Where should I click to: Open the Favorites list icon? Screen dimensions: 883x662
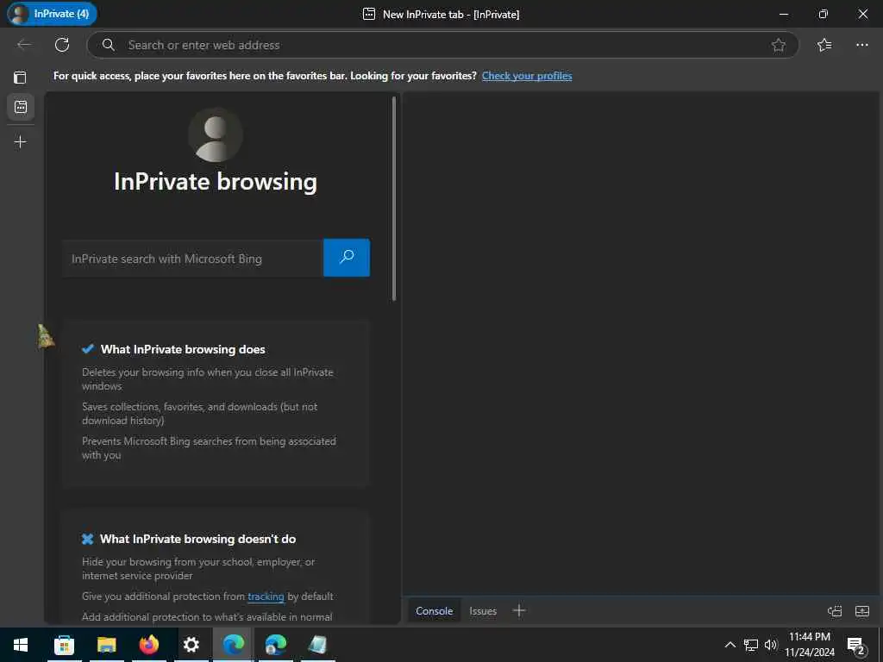pyautogui.click(x=824, y=45)
